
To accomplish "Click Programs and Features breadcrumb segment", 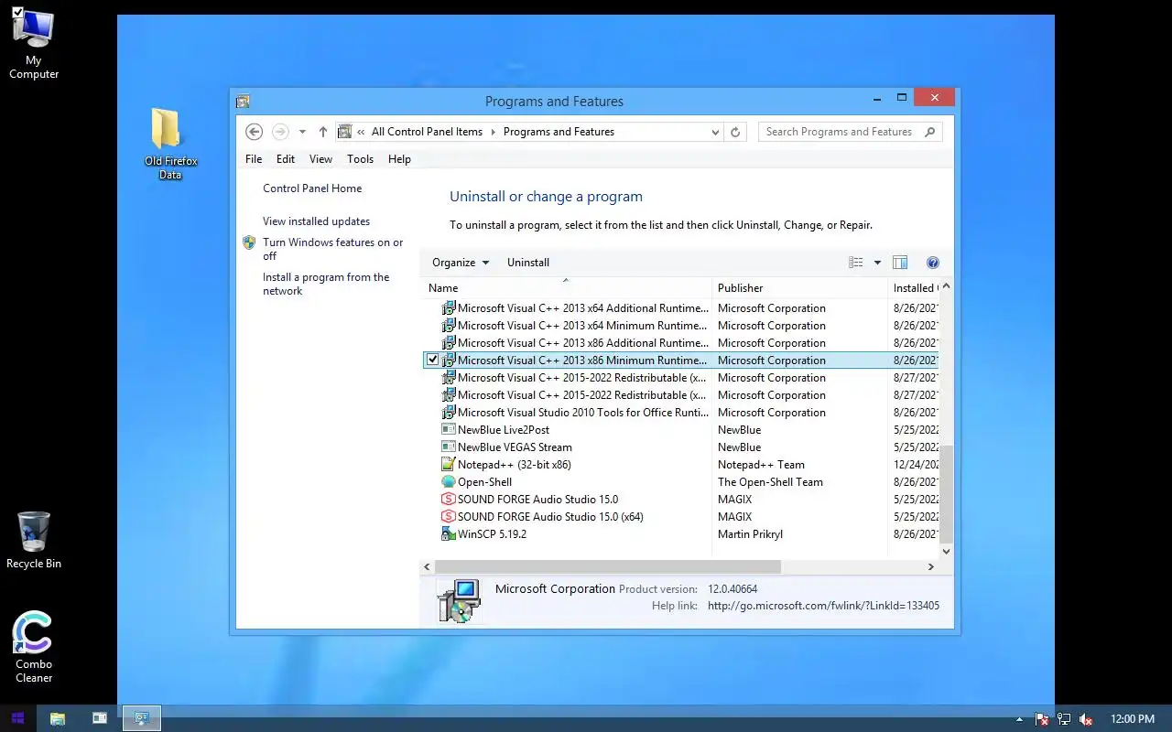I will click(x=559, y=132).
